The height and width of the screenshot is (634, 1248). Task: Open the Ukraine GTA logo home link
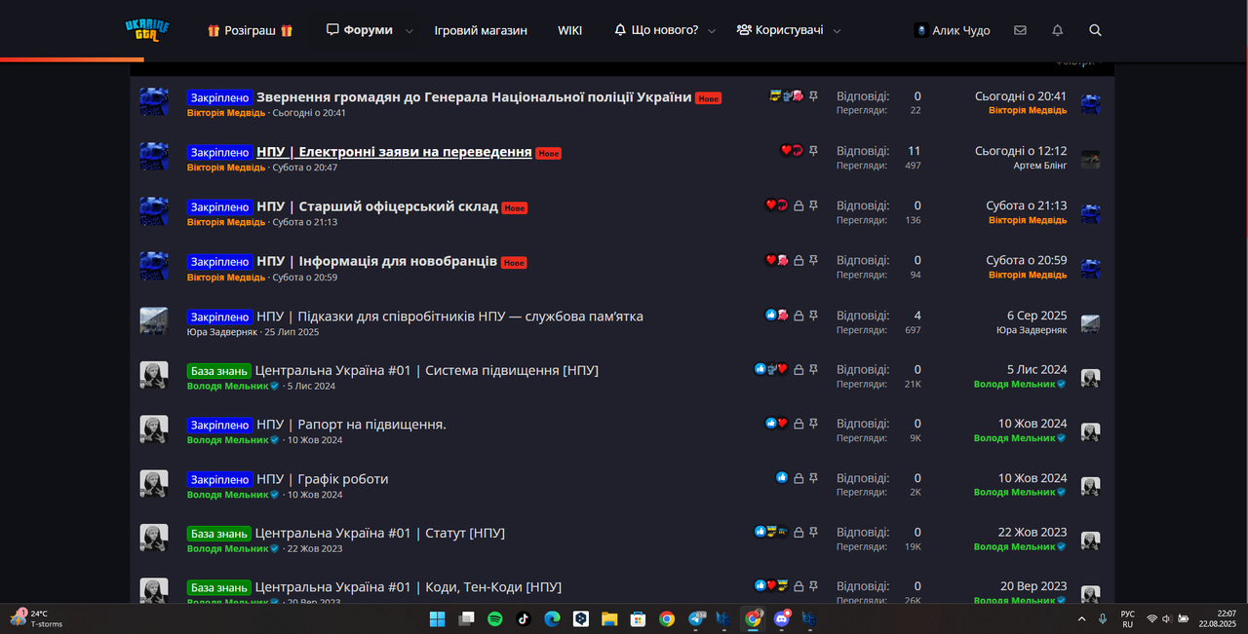tap(147, 30)
